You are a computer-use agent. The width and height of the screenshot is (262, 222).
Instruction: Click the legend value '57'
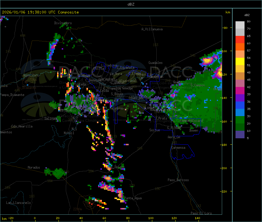click(249, 50)
